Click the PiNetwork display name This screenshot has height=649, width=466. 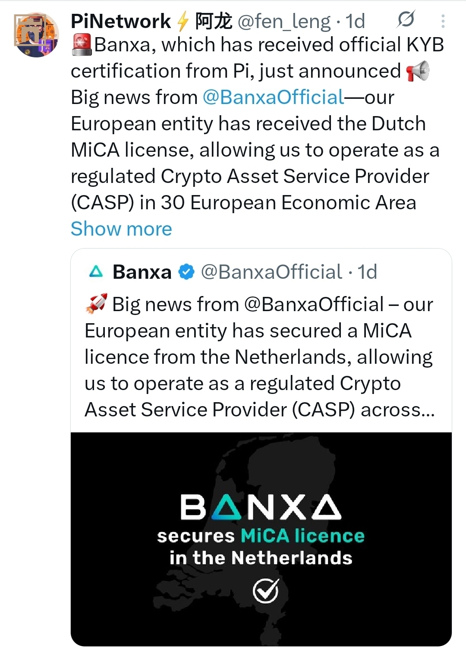pos(121,21)
